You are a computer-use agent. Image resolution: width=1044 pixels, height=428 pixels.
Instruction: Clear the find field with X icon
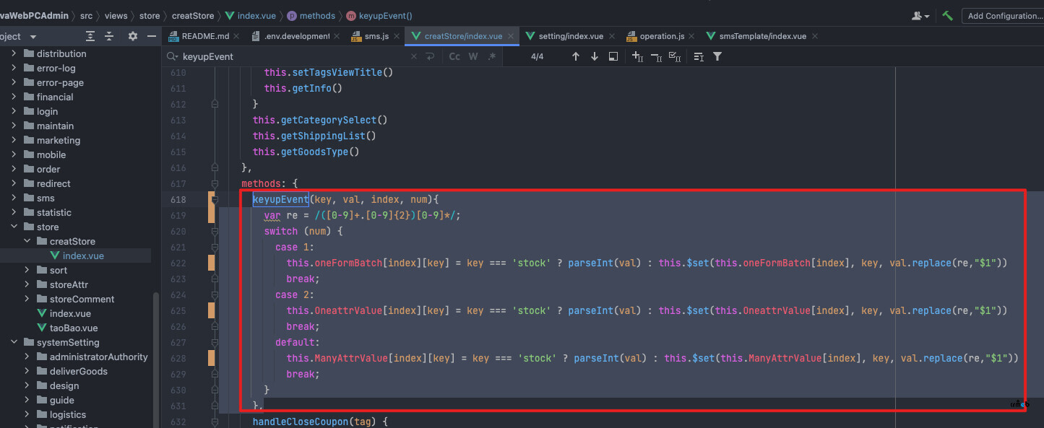(413, 56)
